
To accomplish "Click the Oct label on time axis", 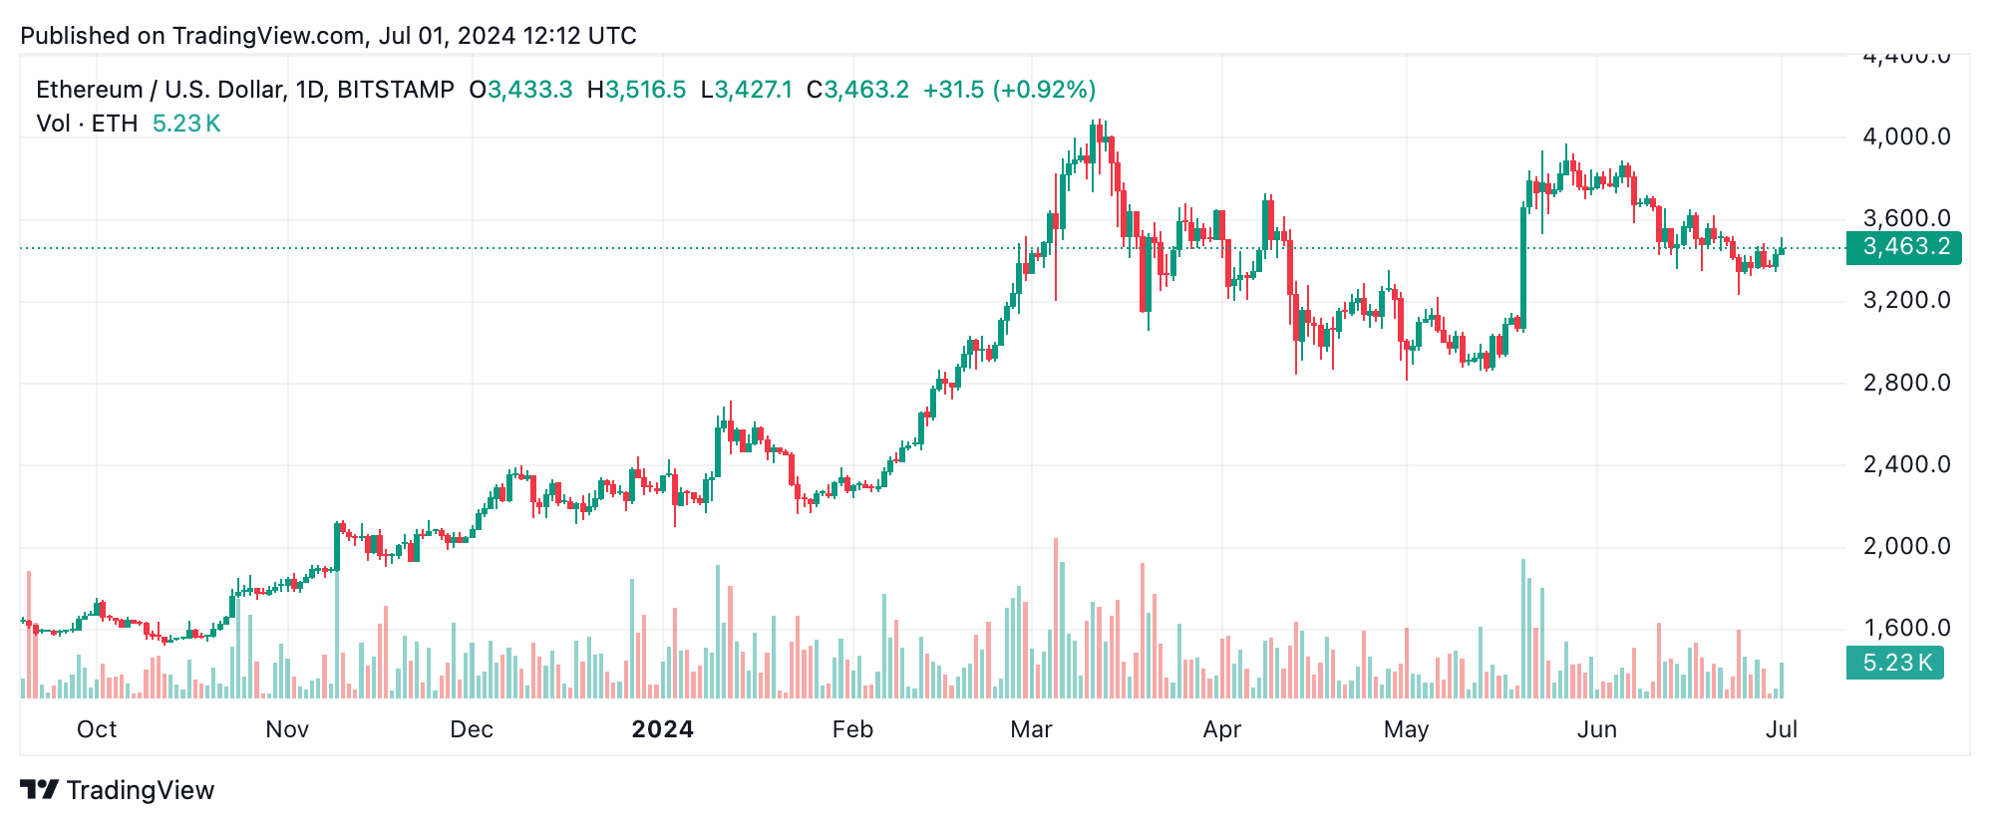I will point(97,729).
